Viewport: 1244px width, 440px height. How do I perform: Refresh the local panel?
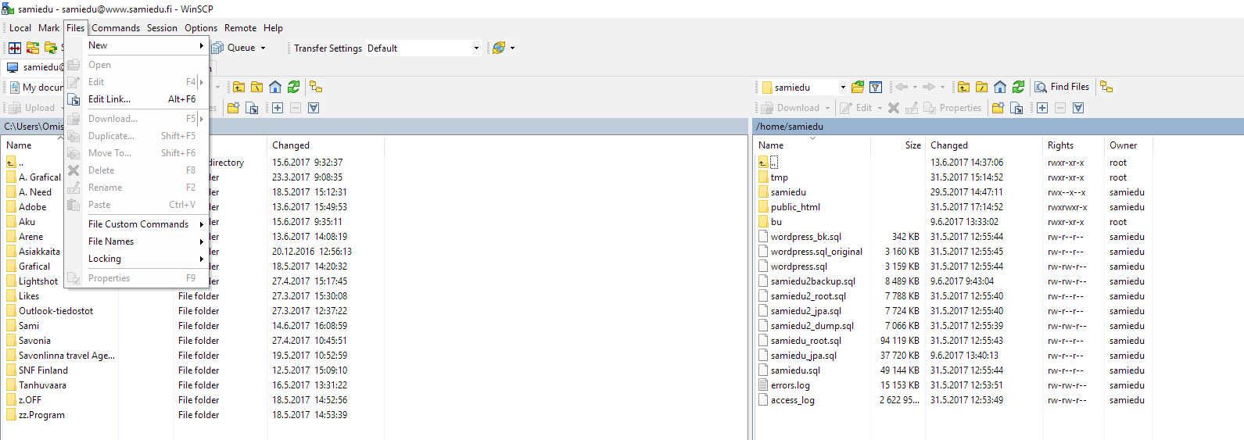[293, 87]
